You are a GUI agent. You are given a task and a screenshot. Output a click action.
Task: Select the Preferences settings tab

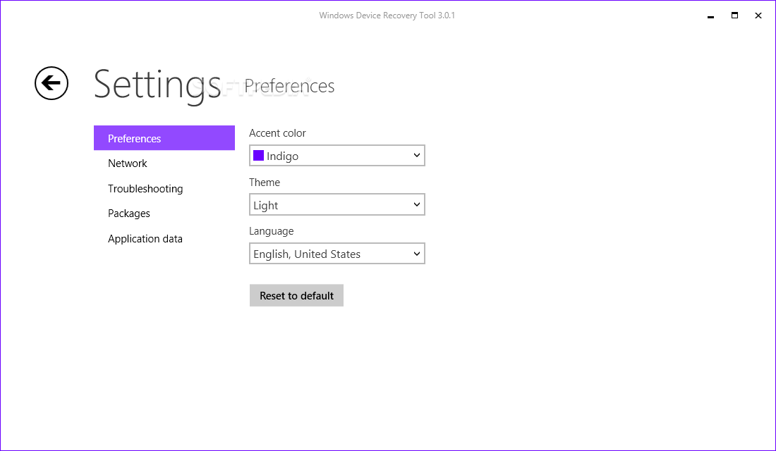[164, 138]
